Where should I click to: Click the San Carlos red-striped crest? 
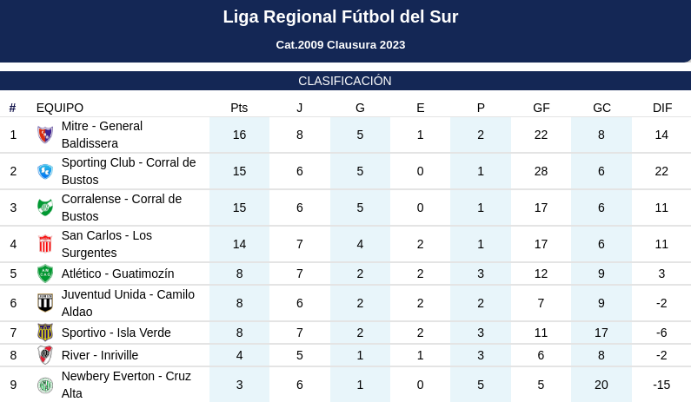45,244
